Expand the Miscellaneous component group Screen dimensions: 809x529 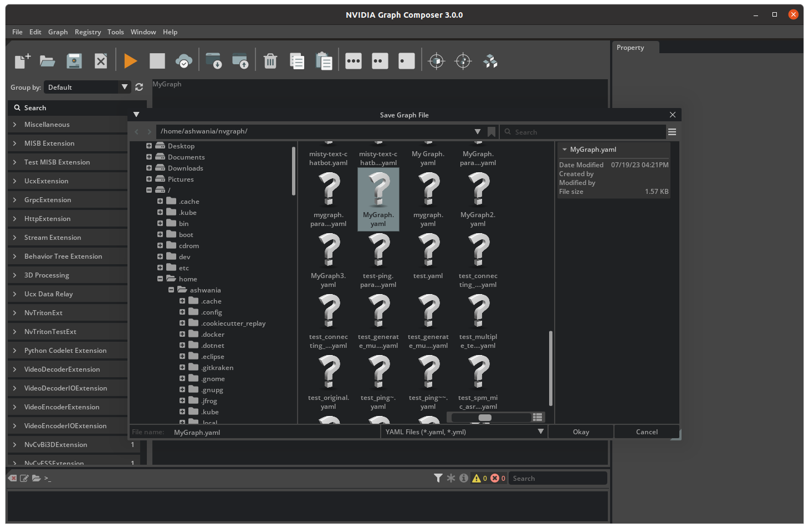(14, 125)
